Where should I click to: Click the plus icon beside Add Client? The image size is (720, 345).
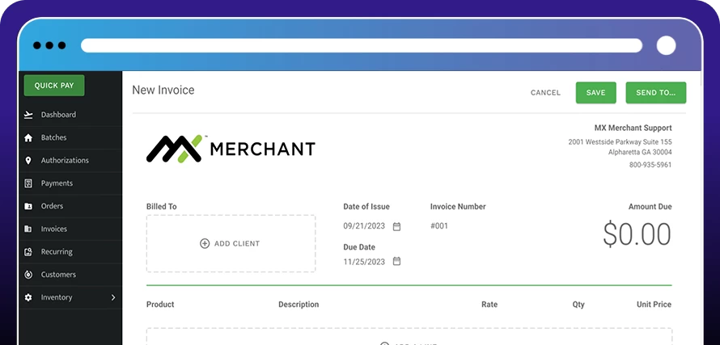(x=205, y=244)
